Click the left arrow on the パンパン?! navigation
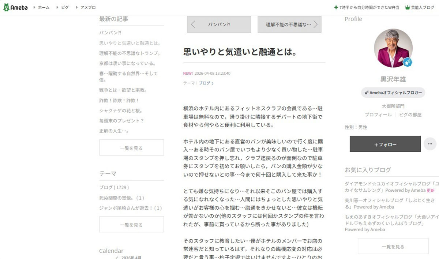The height and width of the screenshot is (259, 439). pos(193,24)
